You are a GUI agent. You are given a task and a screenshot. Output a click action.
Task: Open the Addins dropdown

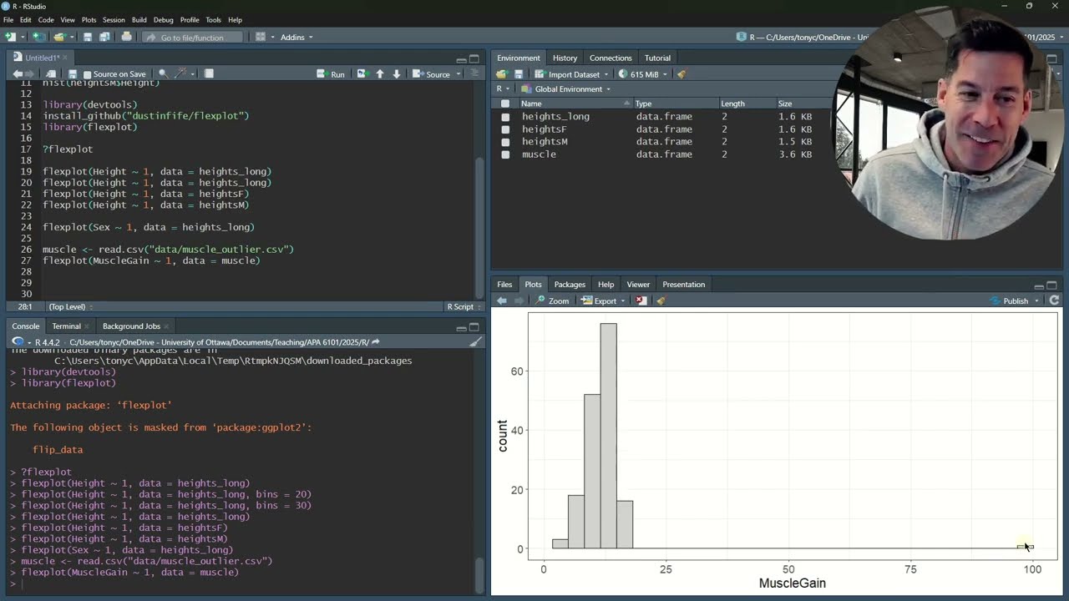pyautogui.click(x=296, y=37)
